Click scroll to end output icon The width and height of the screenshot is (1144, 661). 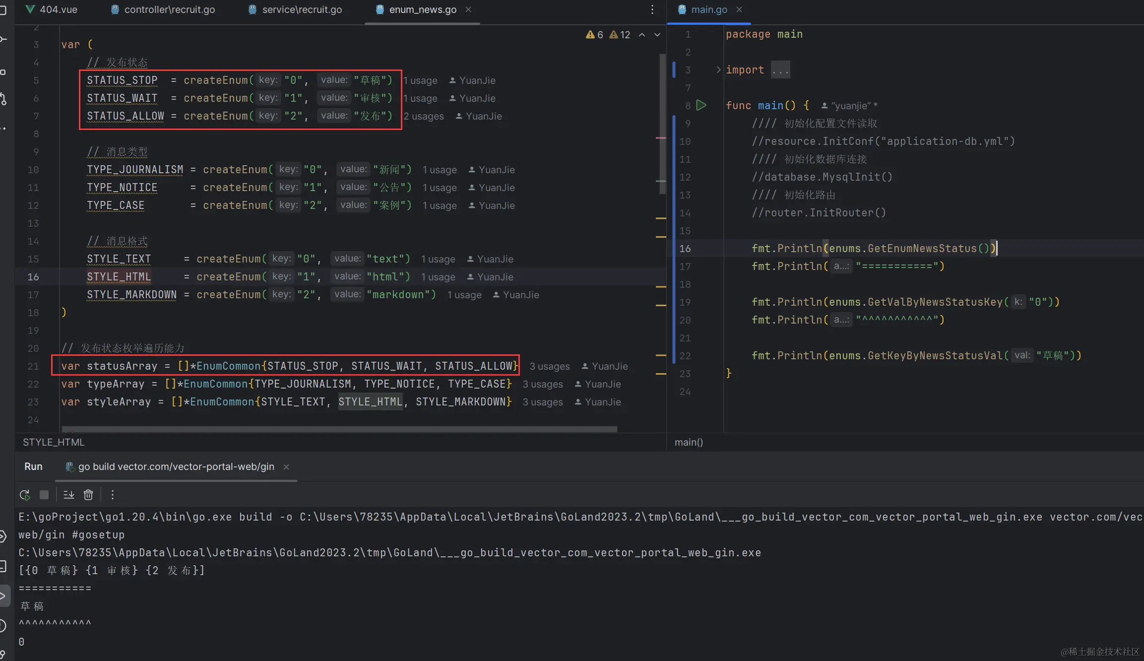(68, 495)
